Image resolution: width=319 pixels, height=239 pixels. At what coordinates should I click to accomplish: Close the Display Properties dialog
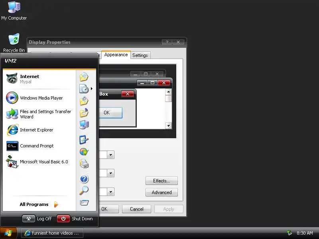[x=178, y=42]
